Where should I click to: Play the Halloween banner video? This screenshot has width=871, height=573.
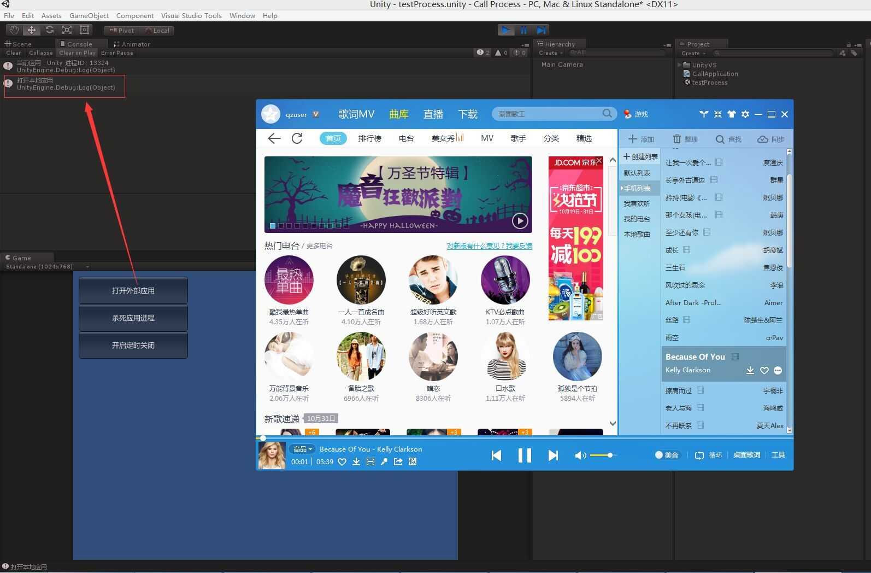[x=520, y=221]
